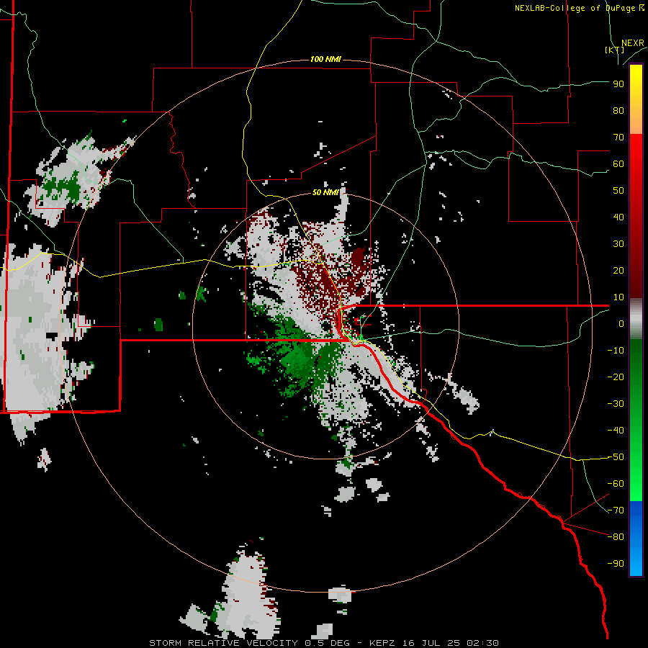Click the STORM RELATIVE VELOCITY footer caption
The height and width of the screenshot is (648, 648).
click(x=323, y=643)
